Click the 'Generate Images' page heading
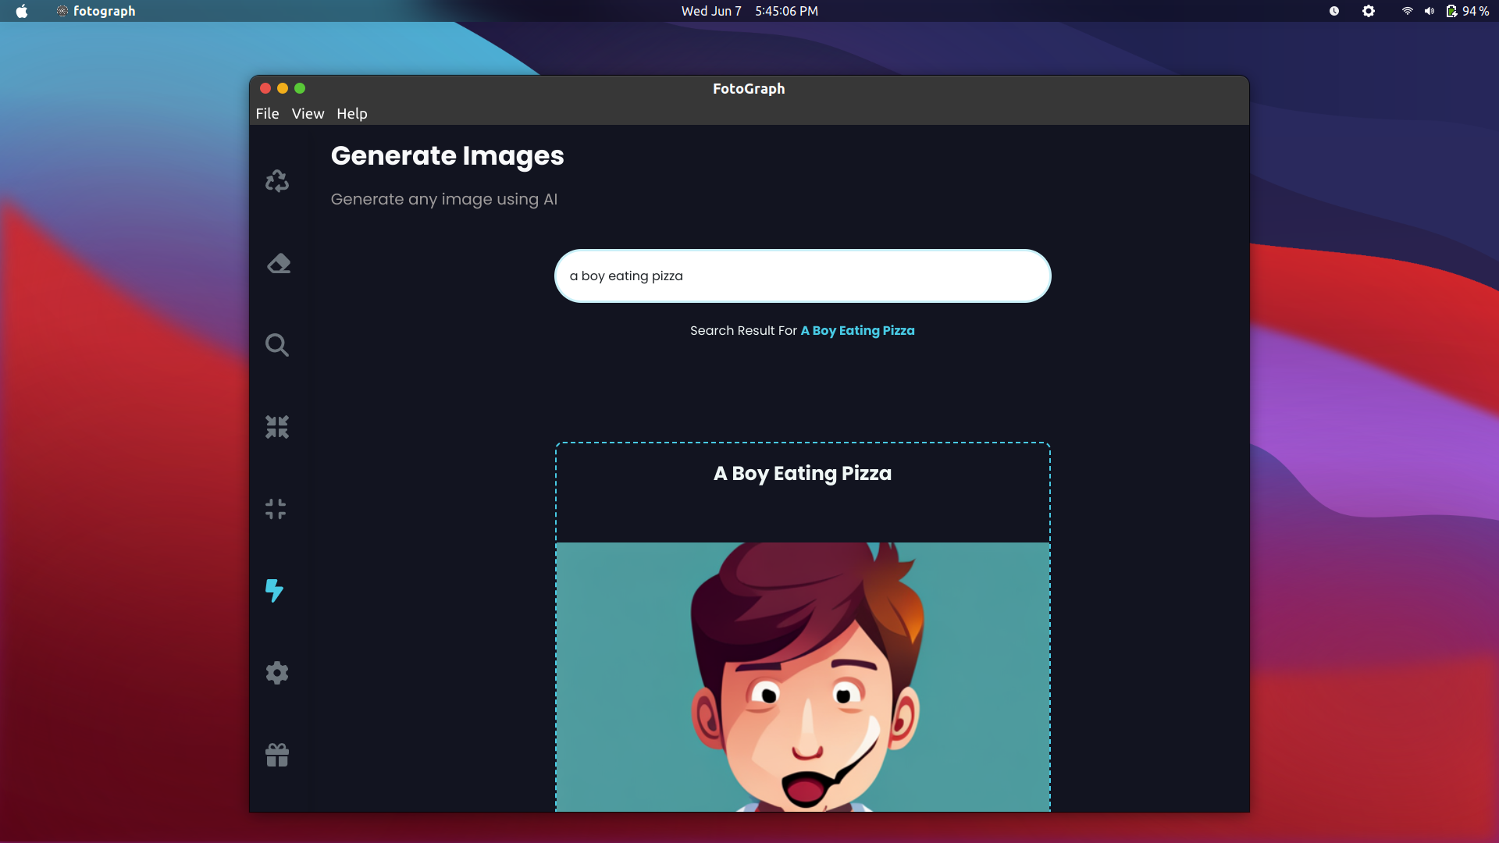The image size is (1499, 843). pyautogui.click(x=447, y=155)
